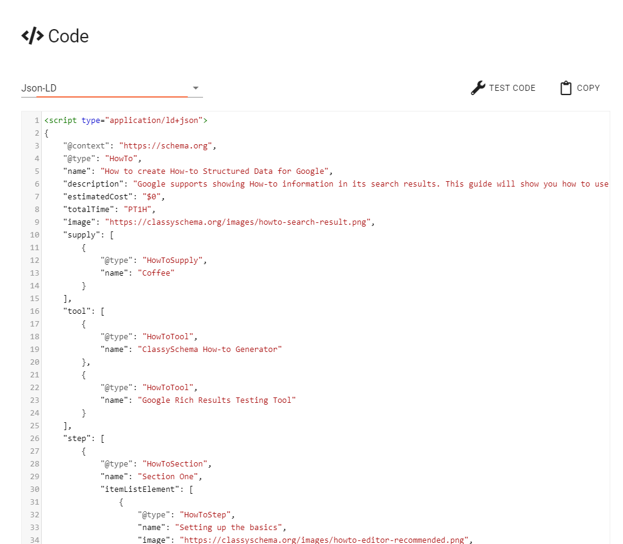Click the totalTime value "PT1H"

pyautogui.click(x=138, y=209)
